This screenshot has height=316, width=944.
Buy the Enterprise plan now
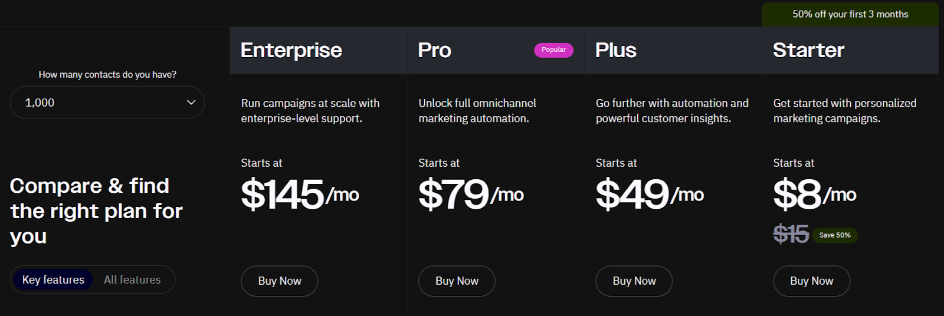pyautogui.click(x=280, y=281)
